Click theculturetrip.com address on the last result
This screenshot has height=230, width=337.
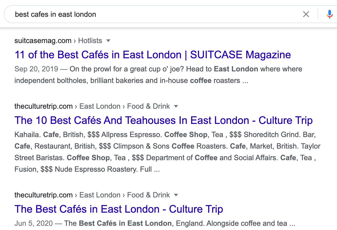click(x=44, y=195)
